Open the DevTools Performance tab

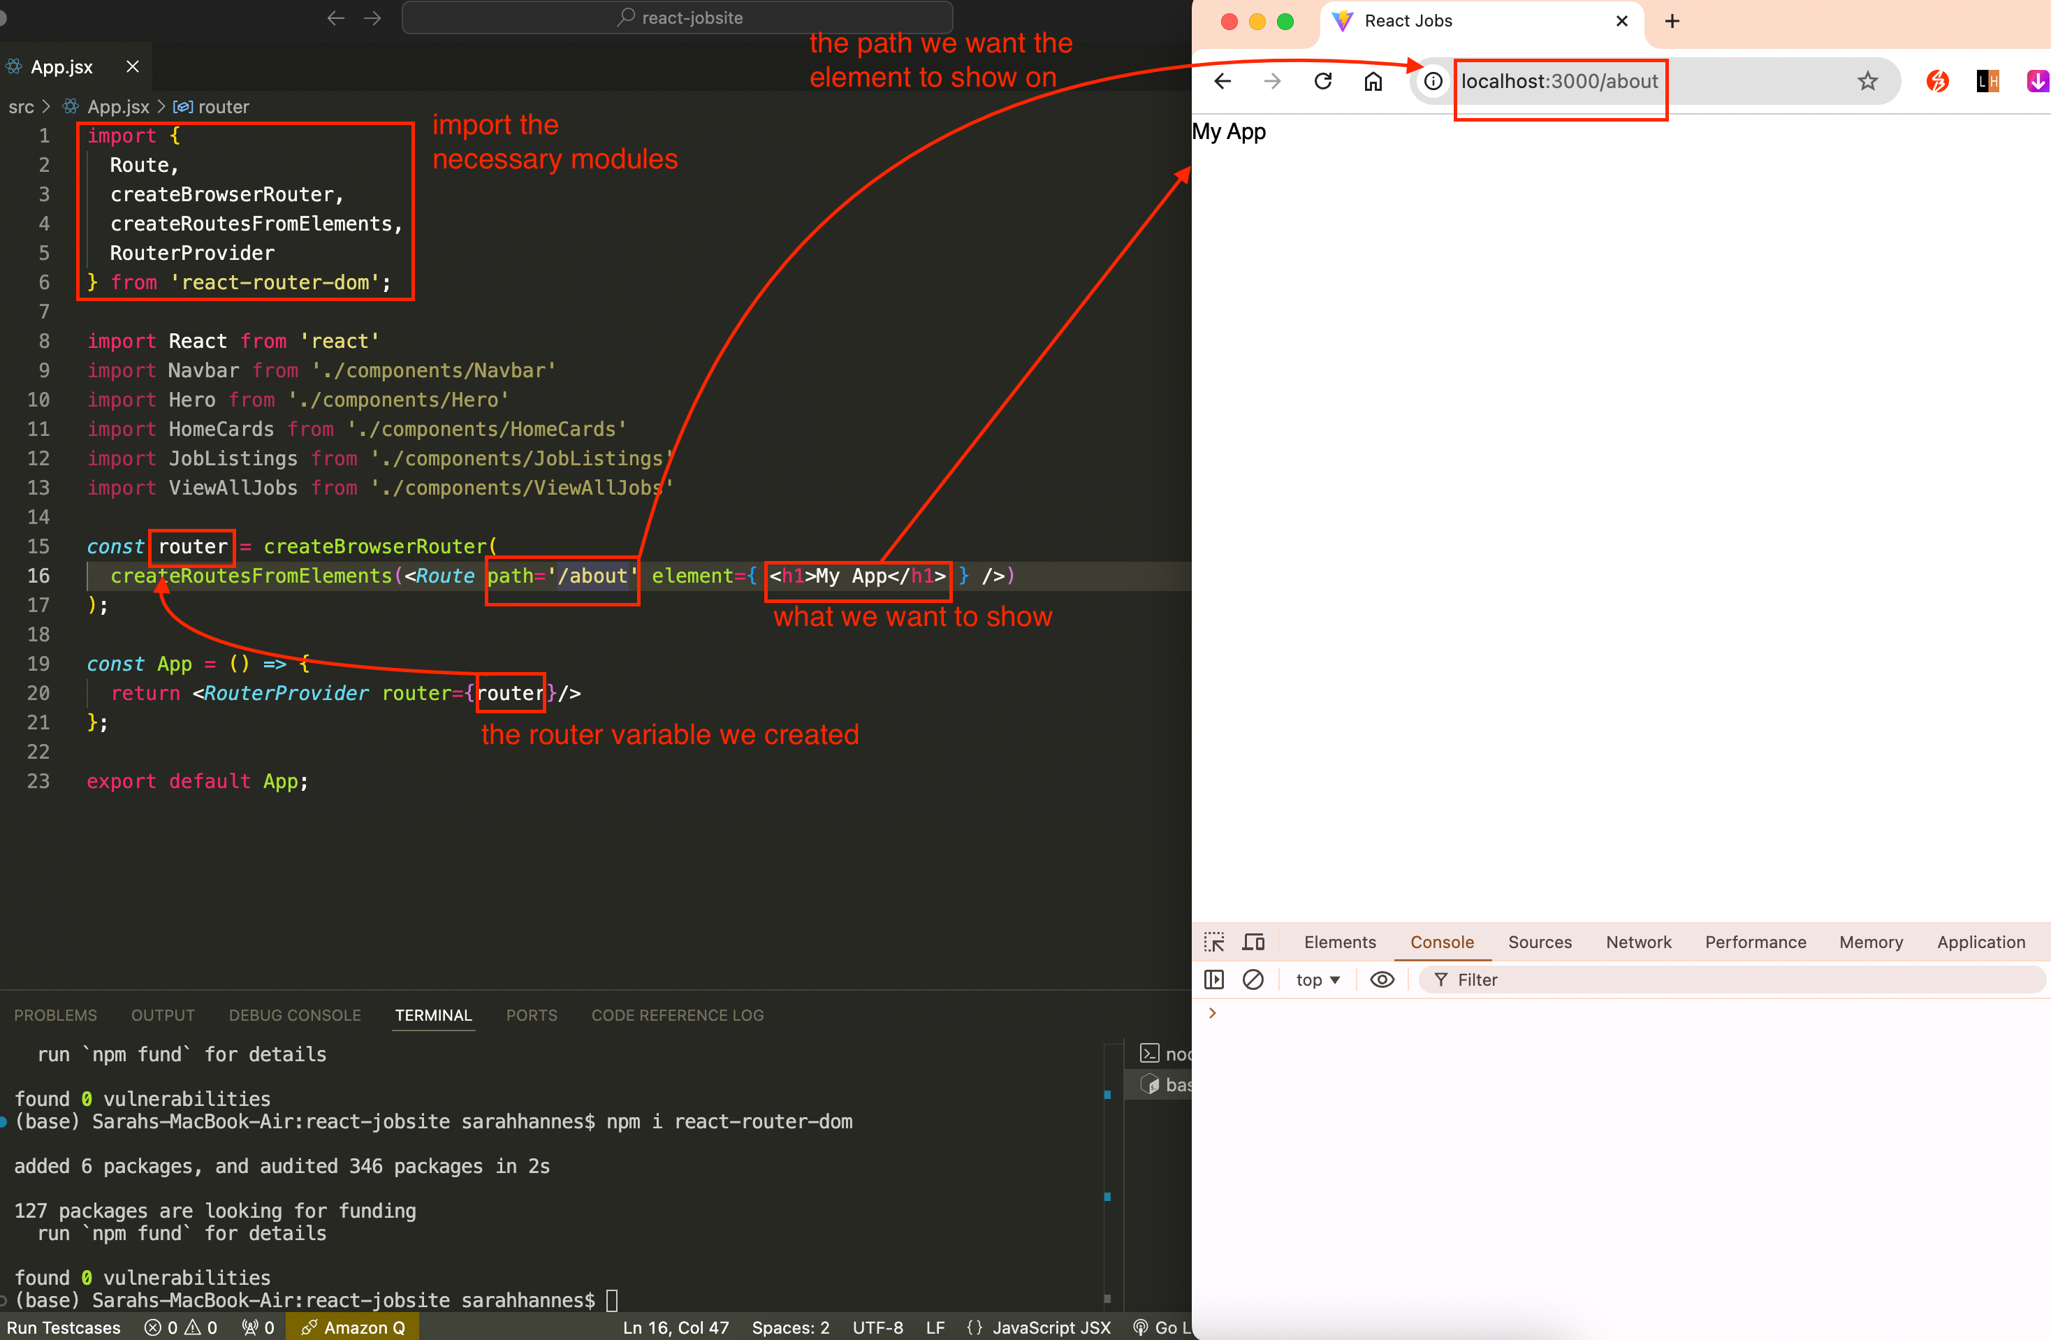[x=1756, y=942]
